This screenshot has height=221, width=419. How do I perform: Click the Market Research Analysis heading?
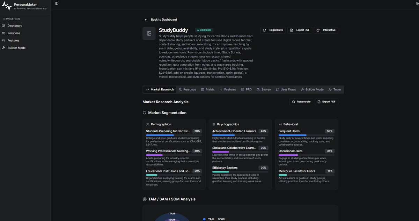click(x=166, y=102)
